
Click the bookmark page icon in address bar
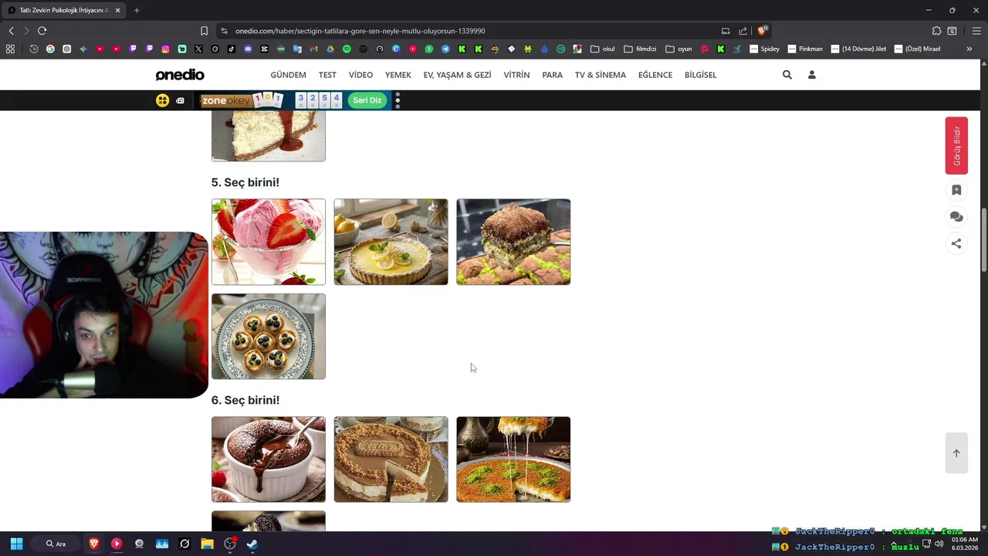[204, 31]
